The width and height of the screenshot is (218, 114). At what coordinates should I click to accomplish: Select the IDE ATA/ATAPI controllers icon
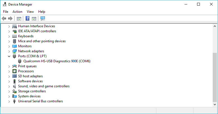click(x=15, y=31)
